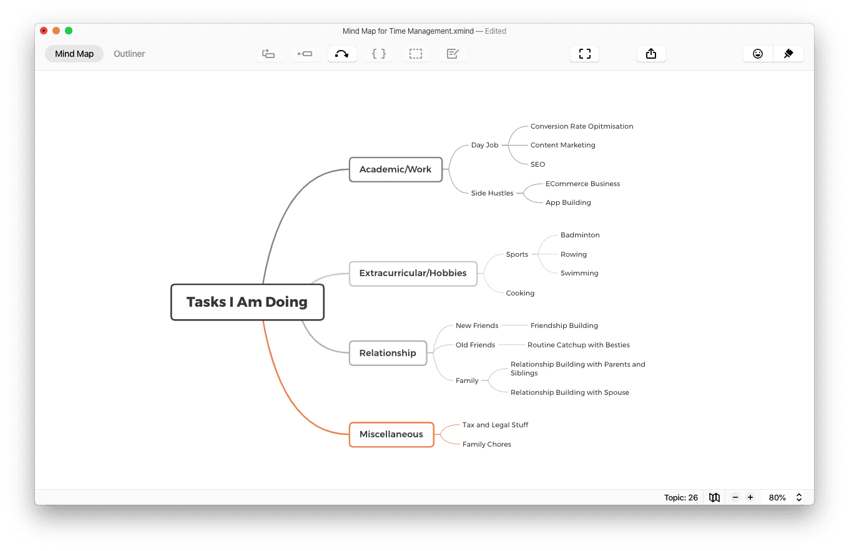Select the Family subtopic
This screenshot has width=849, height=551.
467,380
